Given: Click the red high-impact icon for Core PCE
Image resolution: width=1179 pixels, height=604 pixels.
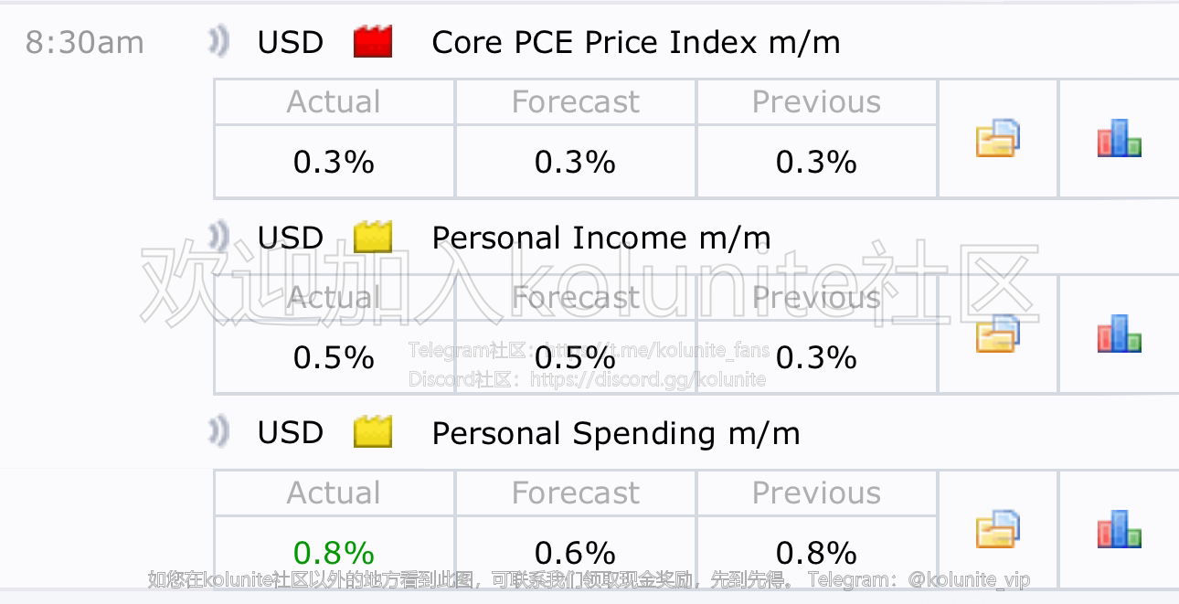Looking at the screenshot, I should pos(373,42).
